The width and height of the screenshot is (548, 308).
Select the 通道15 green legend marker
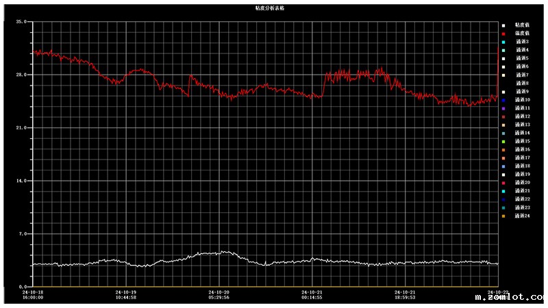click(x=503, y=141)
